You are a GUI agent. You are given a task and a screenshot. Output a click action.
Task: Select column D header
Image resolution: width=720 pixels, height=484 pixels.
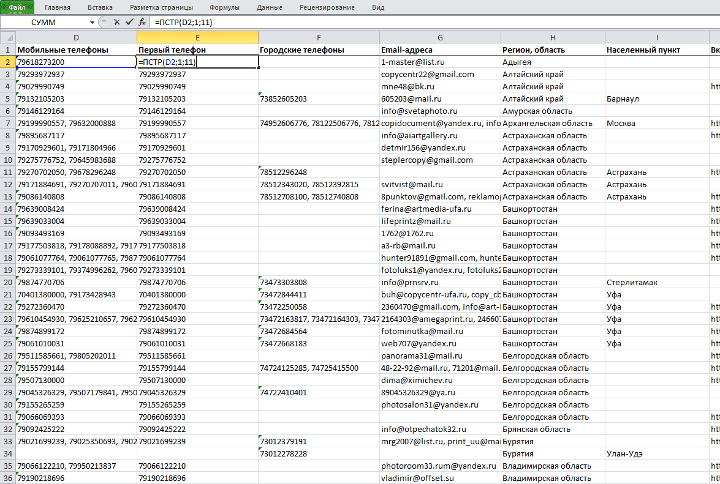click(76, 37)
